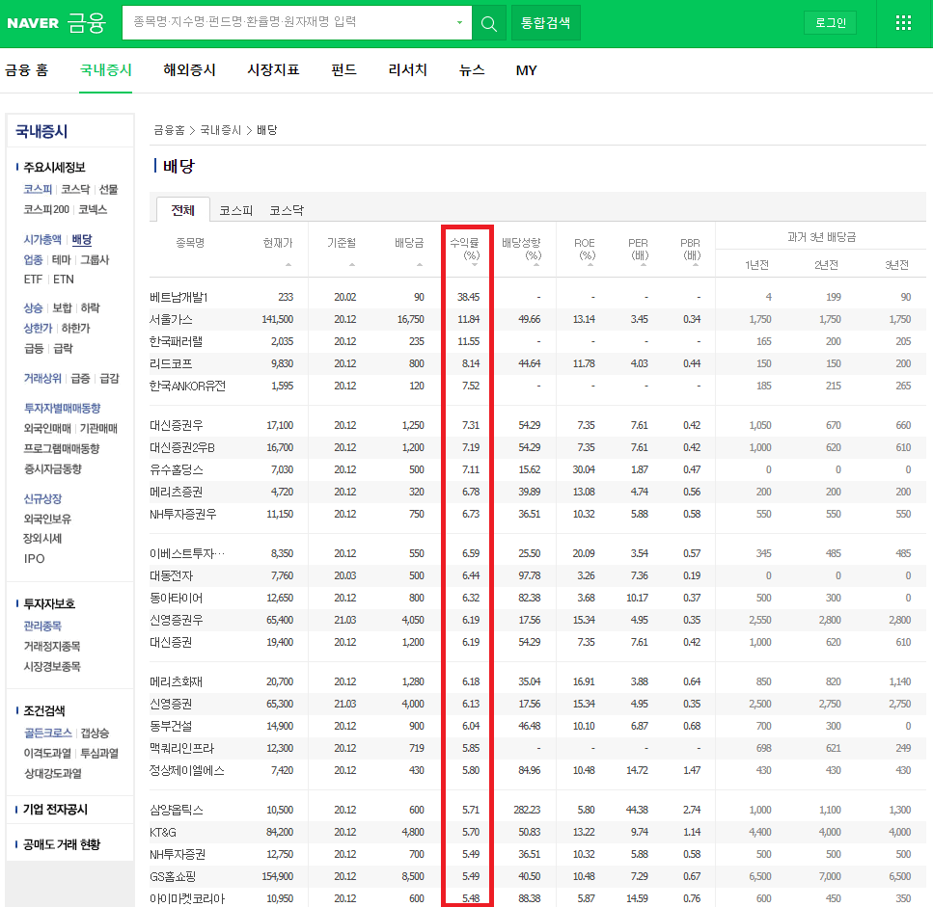Click 금융홈 breadcrumb link
This screenshot has height=907, width=933.
click(169, 130)
